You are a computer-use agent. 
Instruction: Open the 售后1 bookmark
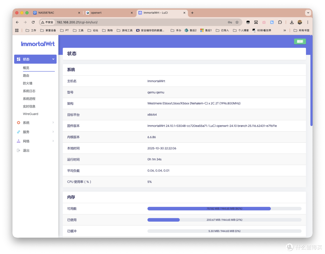(x=206, y=30)
